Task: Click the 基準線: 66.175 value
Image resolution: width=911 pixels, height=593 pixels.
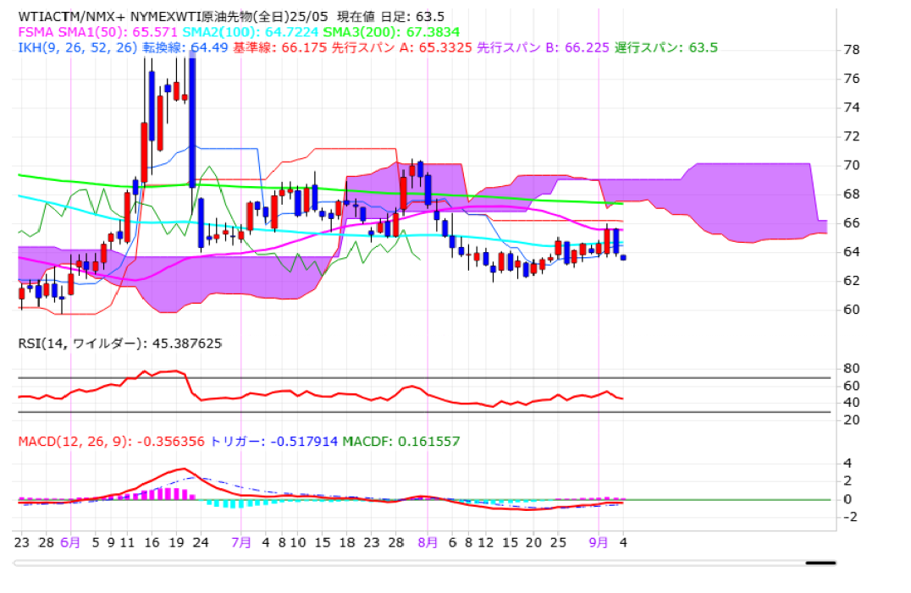Action: pos(280,47)
